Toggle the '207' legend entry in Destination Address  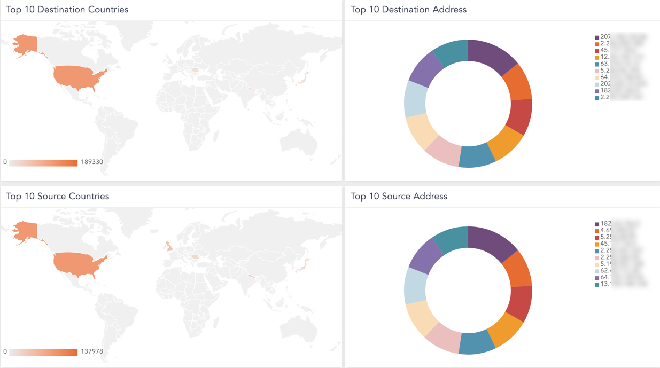(x=605, y=37)
